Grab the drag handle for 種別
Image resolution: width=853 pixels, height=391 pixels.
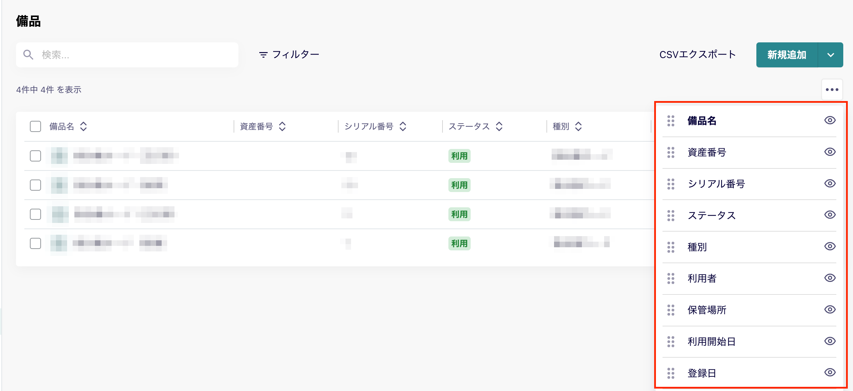click(x=671, y=247)
